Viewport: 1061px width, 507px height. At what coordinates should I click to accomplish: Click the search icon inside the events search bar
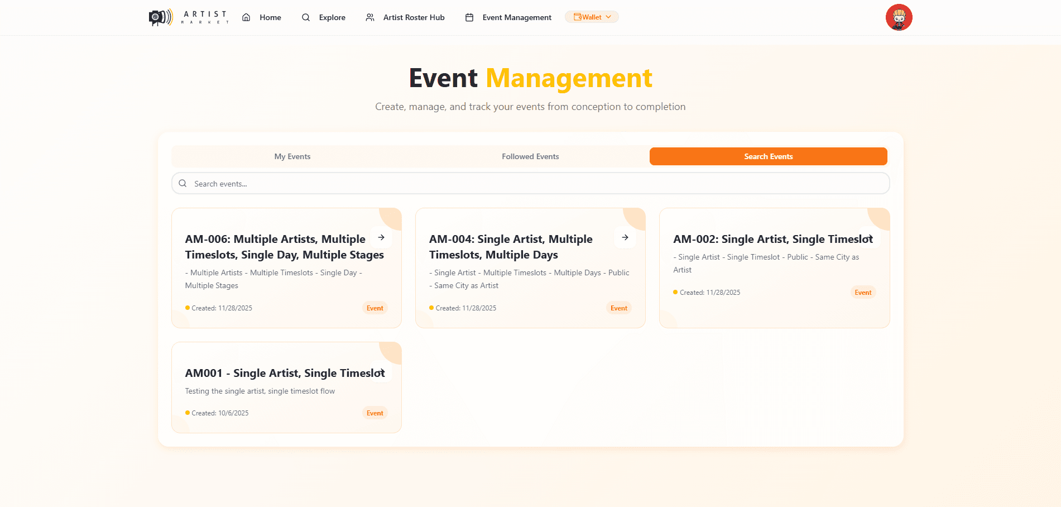(183, 183)
